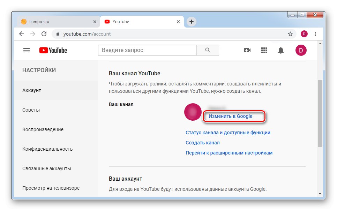Open Создать канал link
Screen dimensions: 337x211
pos(202,142)
